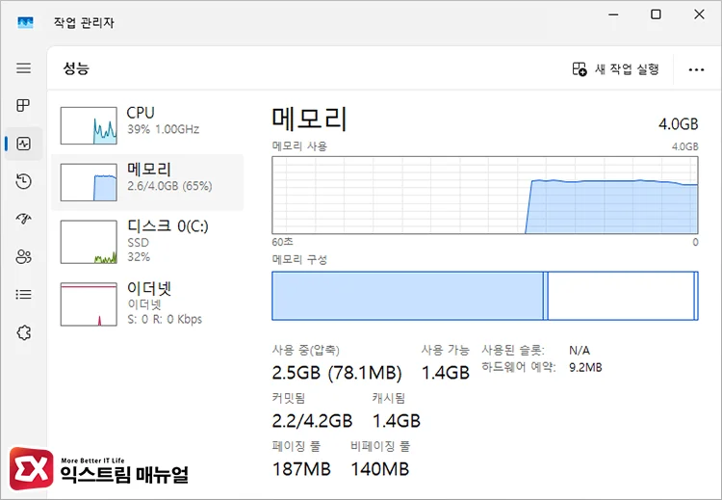Click the 39% 1.00GHz CPU text
The image size is (722, 500).
163,129
